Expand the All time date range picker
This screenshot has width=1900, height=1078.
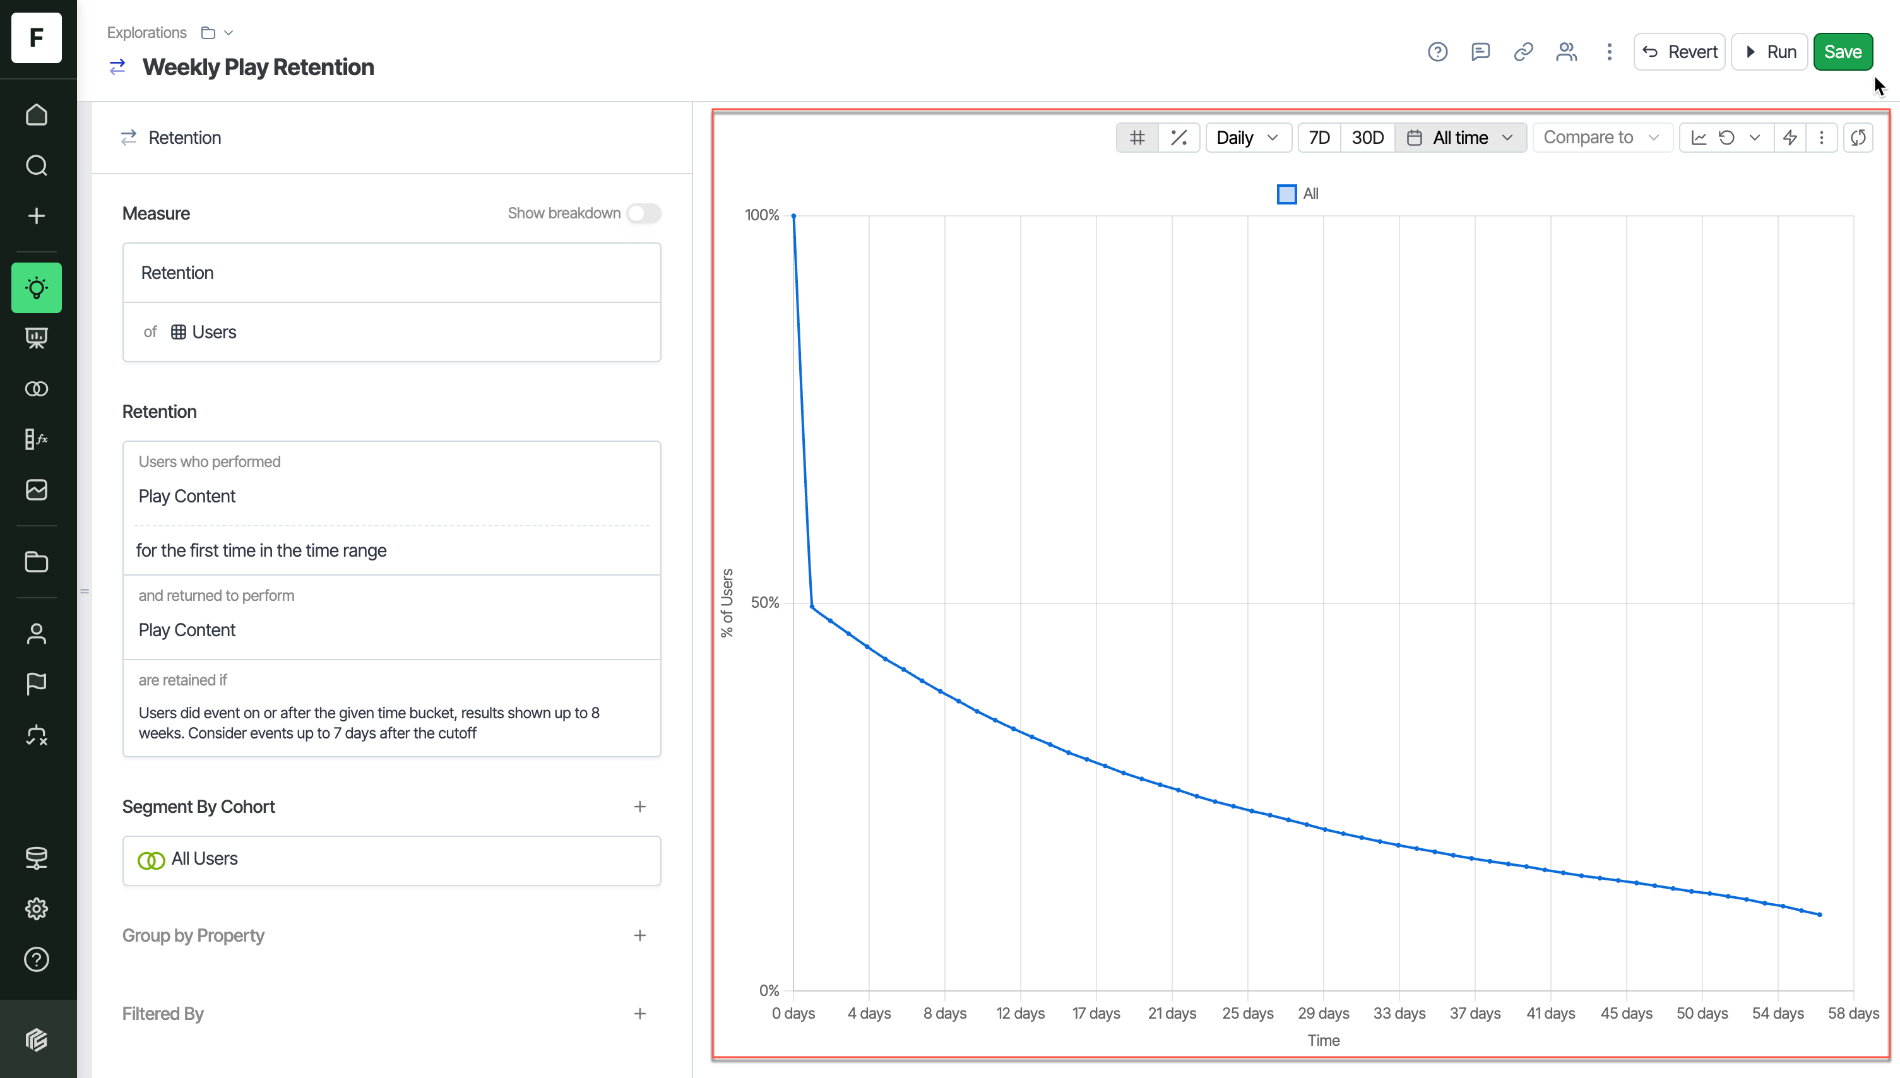(1460, 138)
